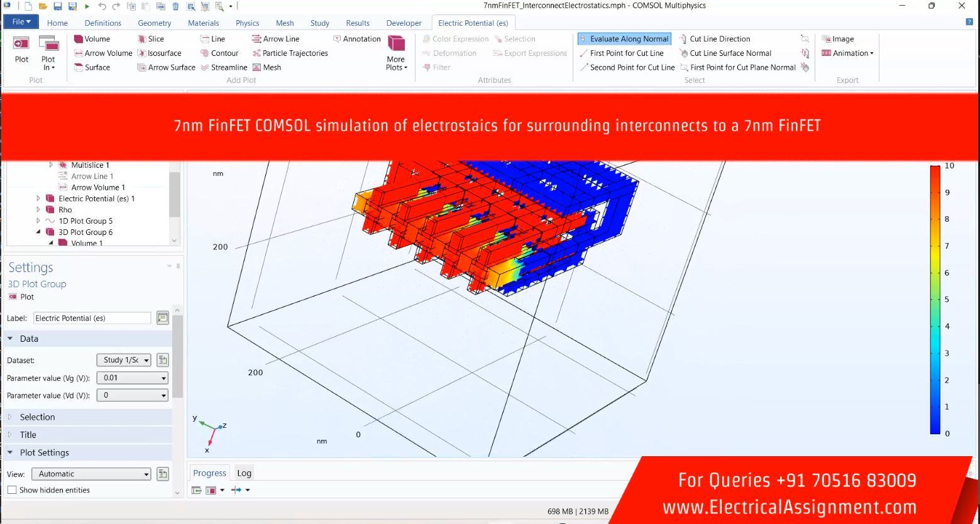Image resolution: width=980 pixels, height=524 pixels.
Task: Switch to the Results ribbon tab
Action: (x=358, y=23)
